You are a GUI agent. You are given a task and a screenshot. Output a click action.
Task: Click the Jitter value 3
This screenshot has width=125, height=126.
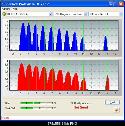pos(55,103)
